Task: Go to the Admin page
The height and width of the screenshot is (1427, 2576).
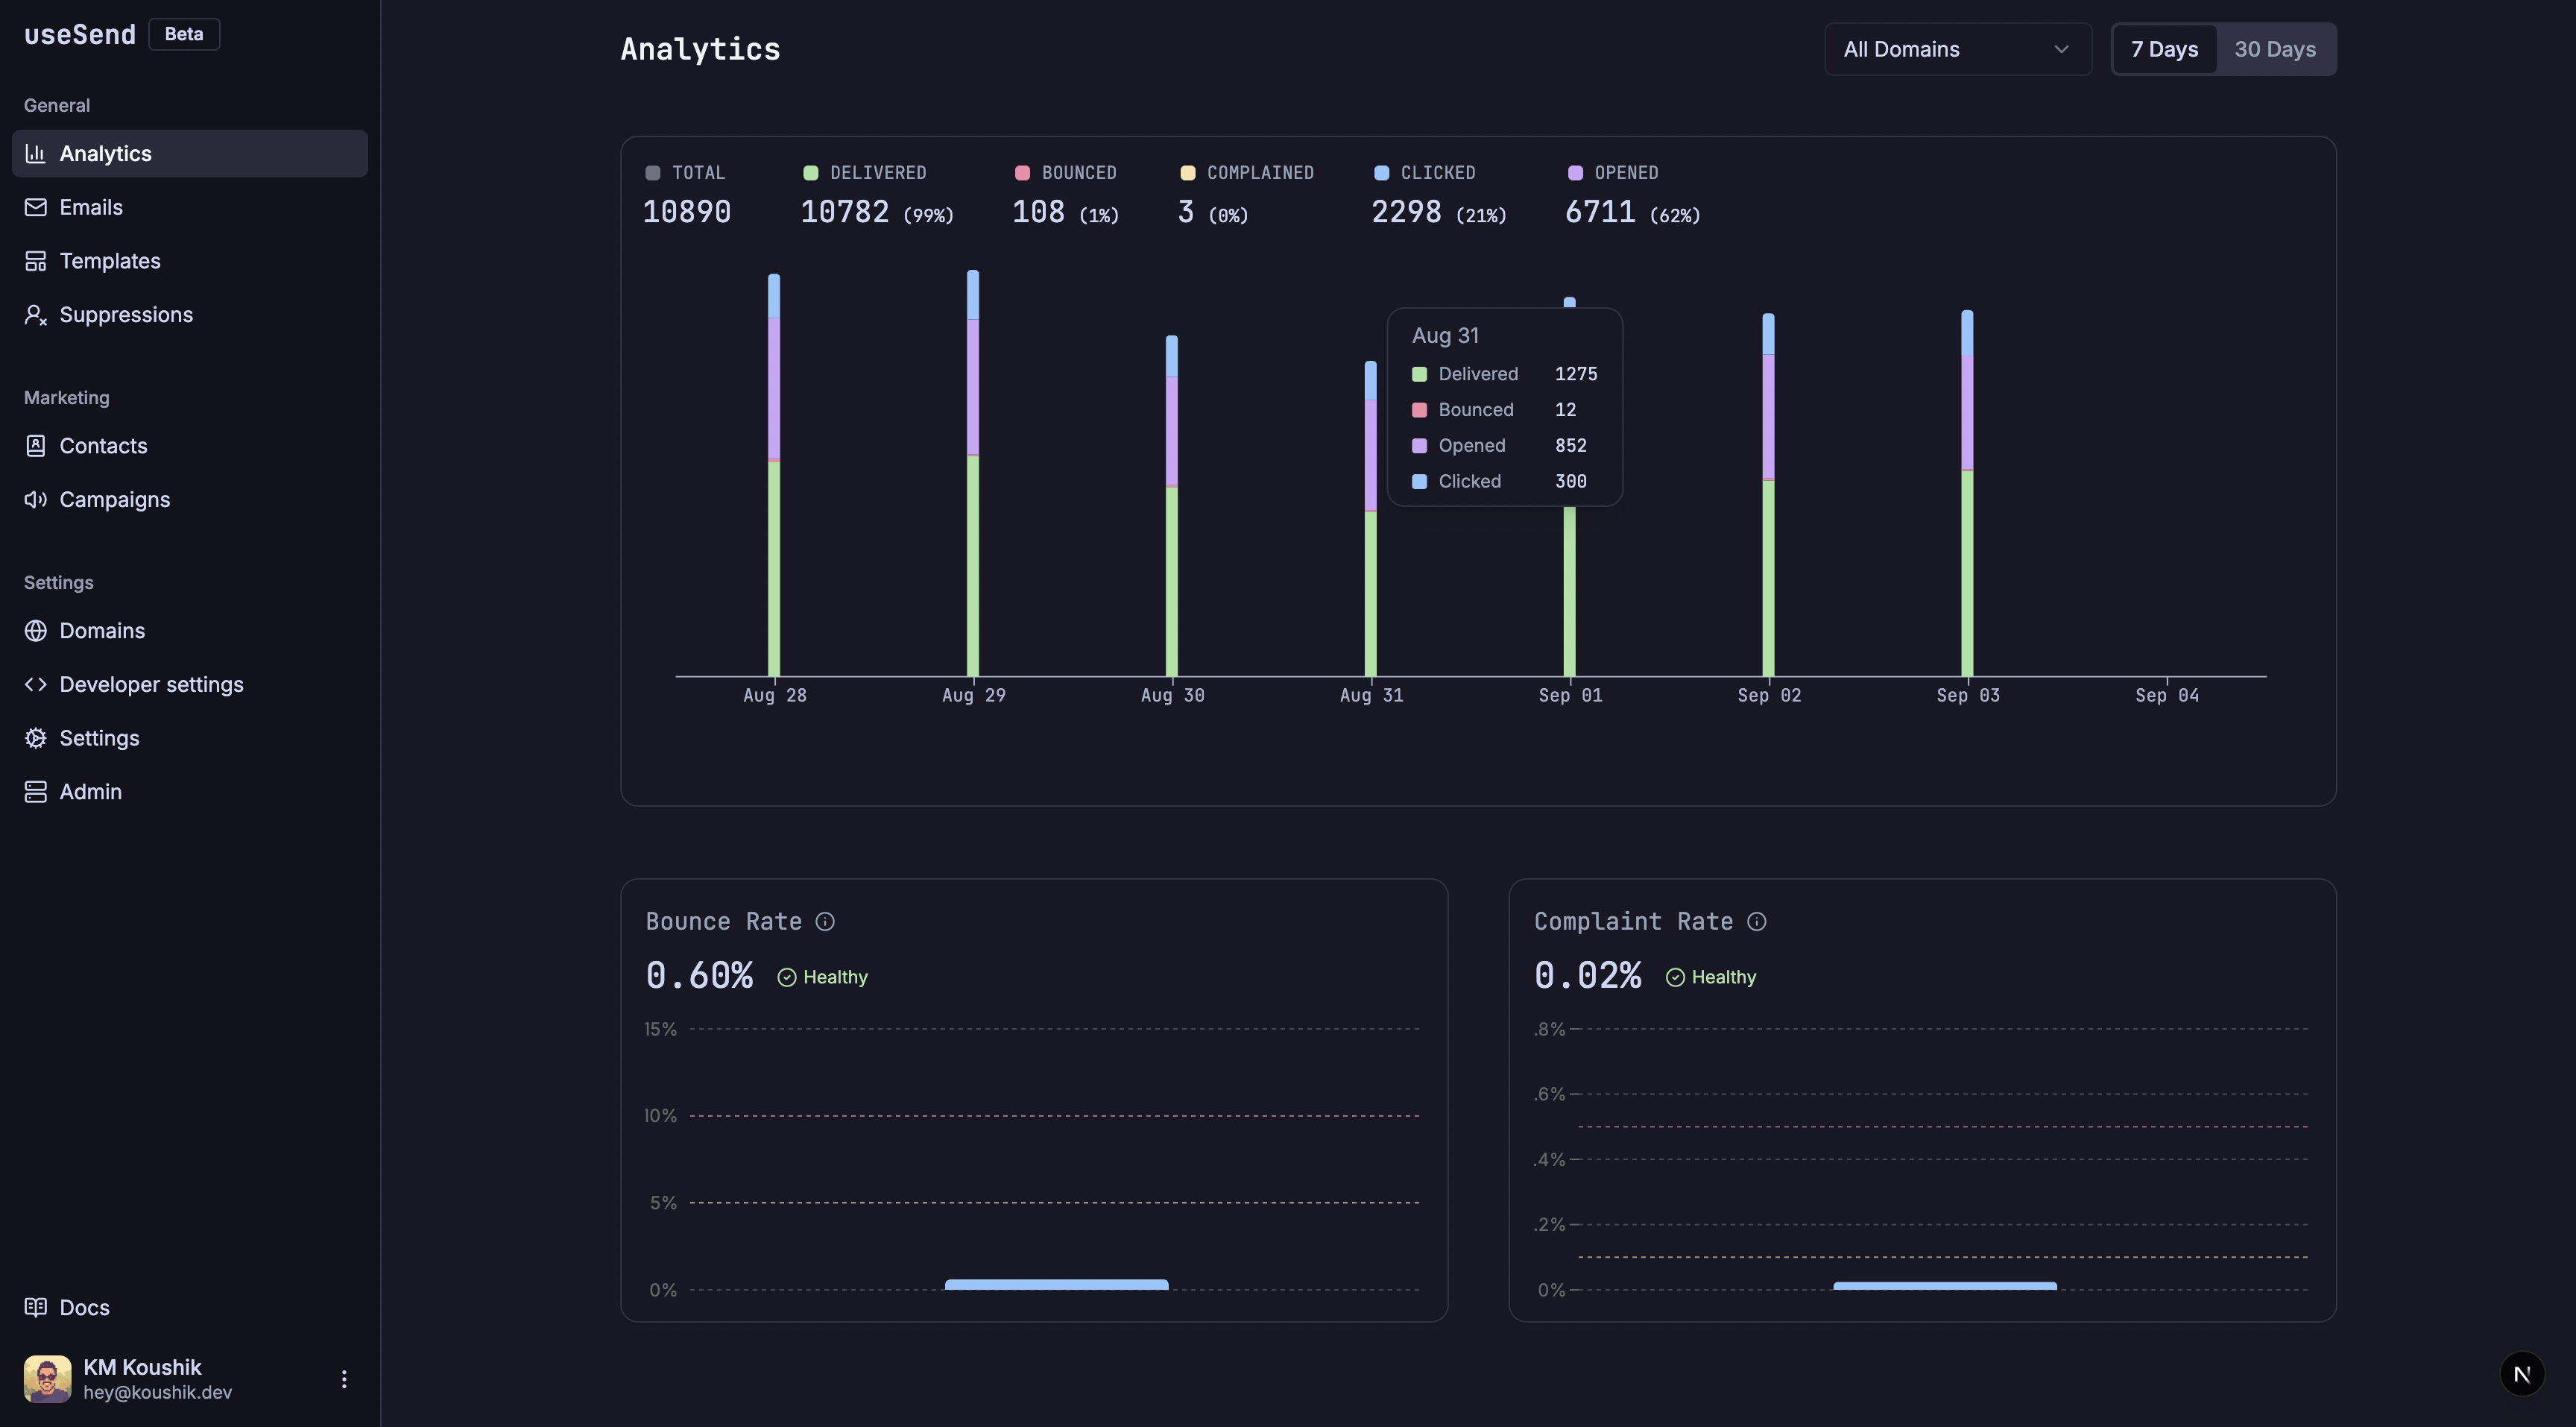Action: pyautogui.click(x=90, y=792)
